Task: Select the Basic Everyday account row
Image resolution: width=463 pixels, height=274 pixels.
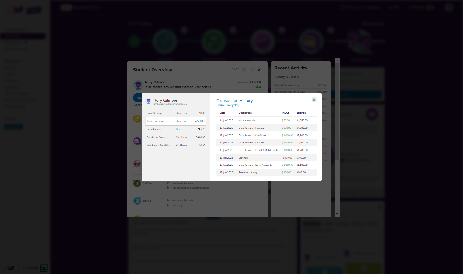Action: point(176,121)
